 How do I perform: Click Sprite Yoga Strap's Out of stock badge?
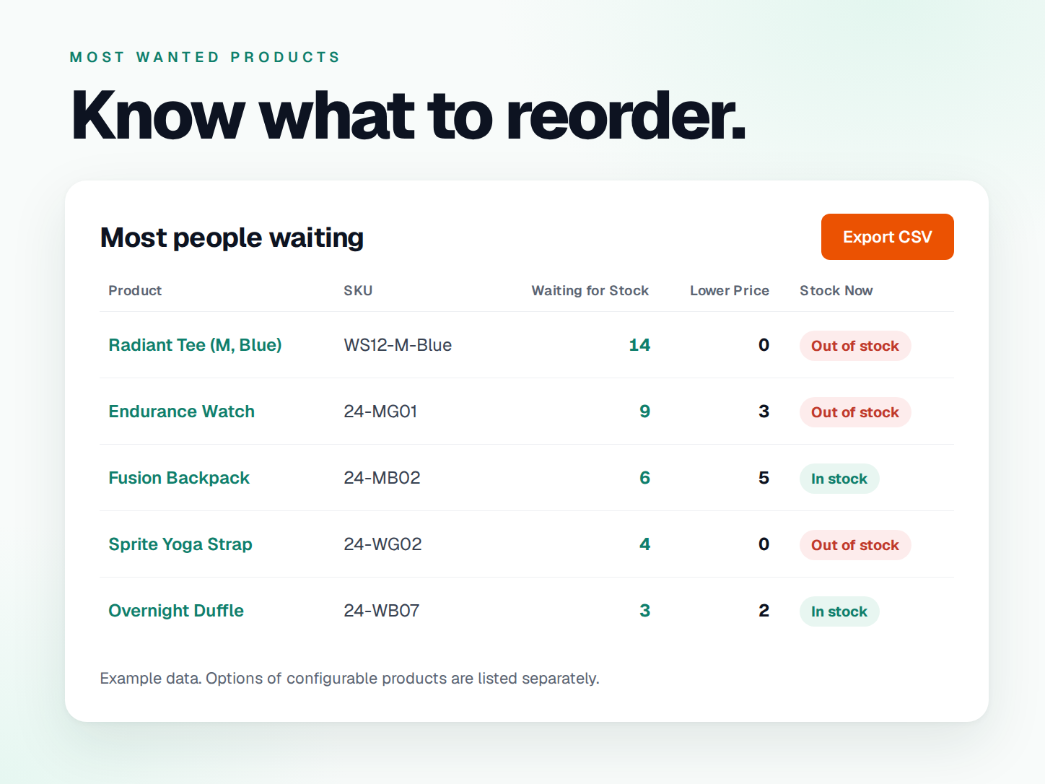point(855,545)
